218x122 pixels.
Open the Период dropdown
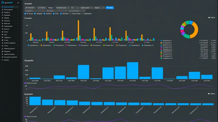coord(51,8)
